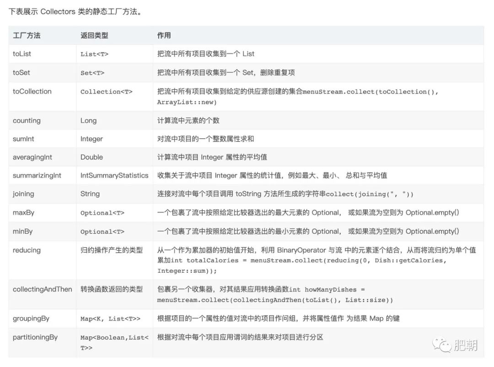The width and height of the screenshot is (494, 367).
Task: Click the String return type
Action: [90, 194]
